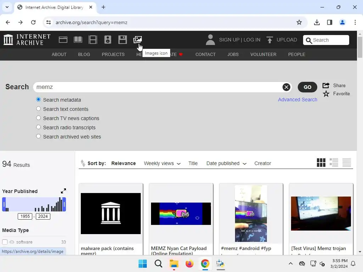Image resolution: width=363 pixels, height=272 pixels.
Task: Click the left handle of year range slider
Action: [4, 204]
